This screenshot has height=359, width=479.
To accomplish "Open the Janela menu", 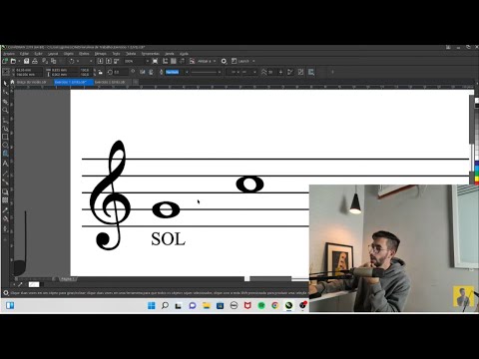I will [x=170, y=54].
